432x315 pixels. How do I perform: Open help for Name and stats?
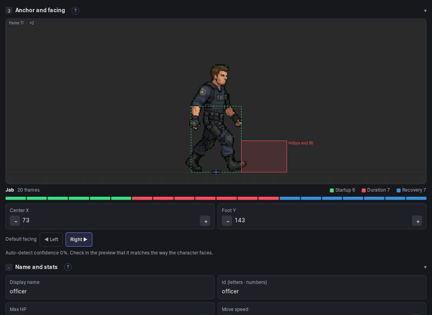pos(68,267)
